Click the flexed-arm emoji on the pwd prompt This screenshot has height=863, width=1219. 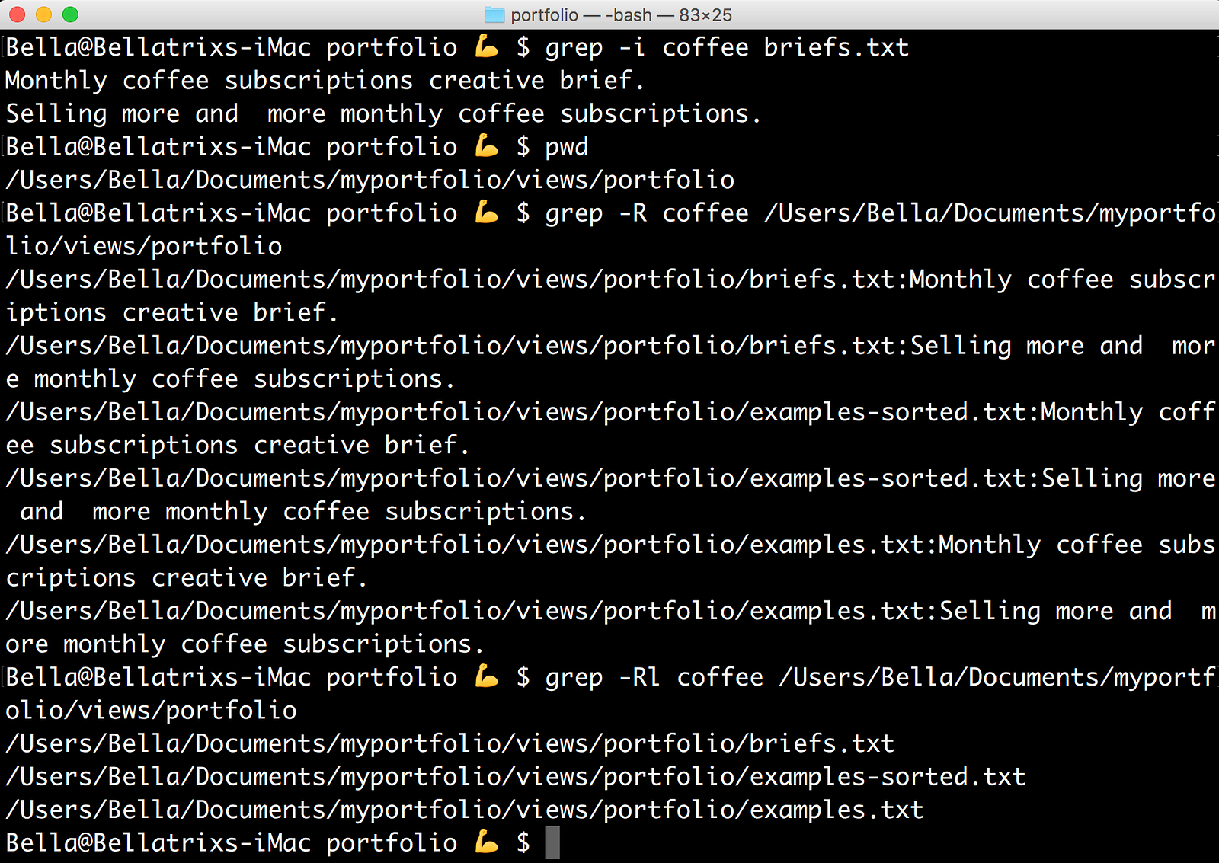coord(486,146)
